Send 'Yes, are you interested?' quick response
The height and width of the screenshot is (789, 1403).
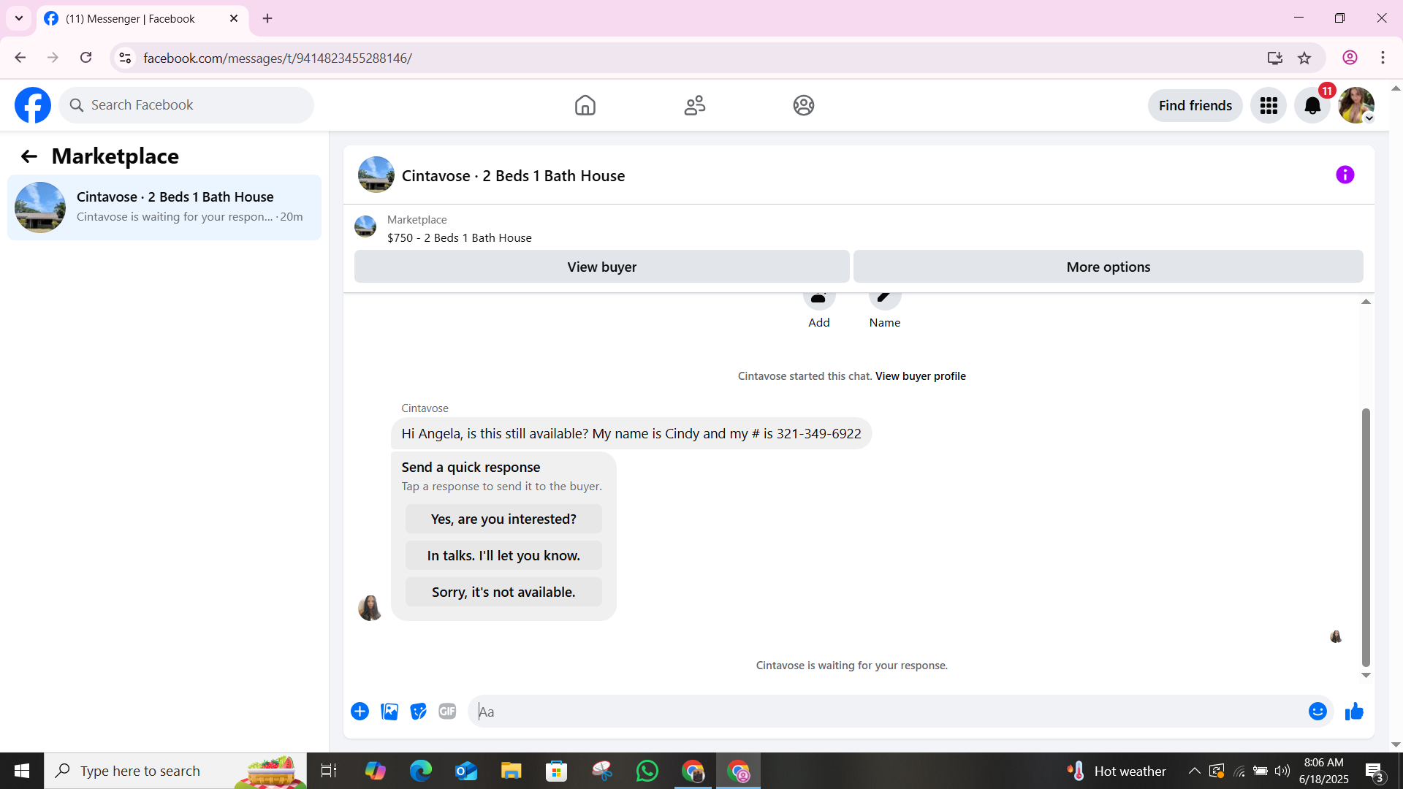(x=503, y=519)
